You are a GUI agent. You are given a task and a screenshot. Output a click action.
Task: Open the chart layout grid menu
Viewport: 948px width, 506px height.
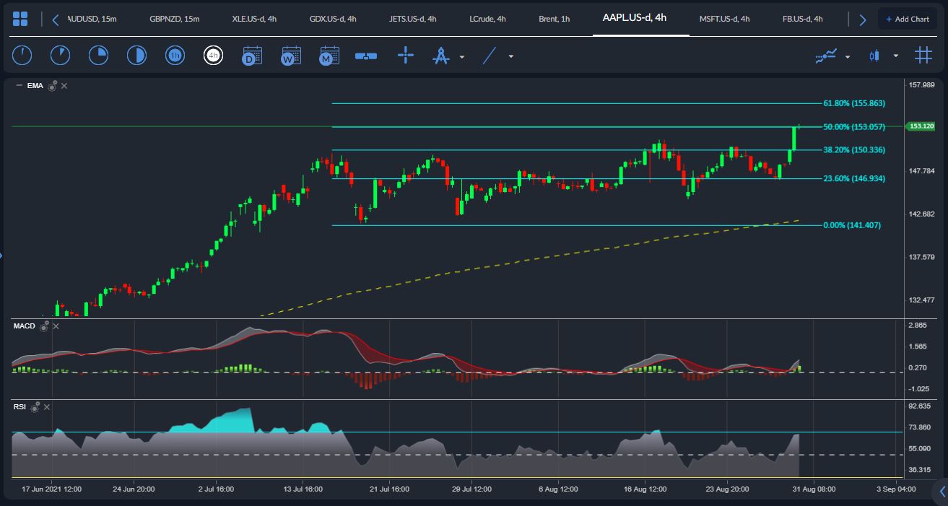click(x=21, y=19)
